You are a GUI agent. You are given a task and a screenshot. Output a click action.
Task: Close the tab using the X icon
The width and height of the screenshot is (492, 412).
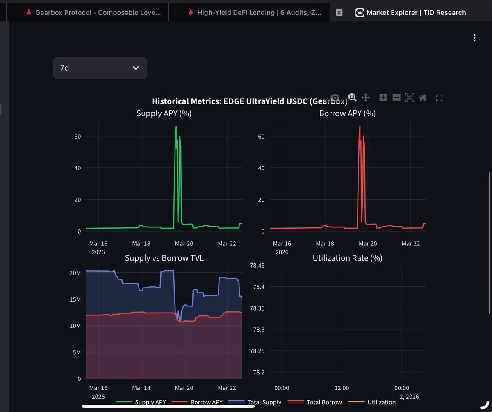[x=339, y=12]
